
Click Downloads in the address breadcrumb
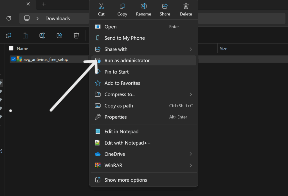click(58, 19)
